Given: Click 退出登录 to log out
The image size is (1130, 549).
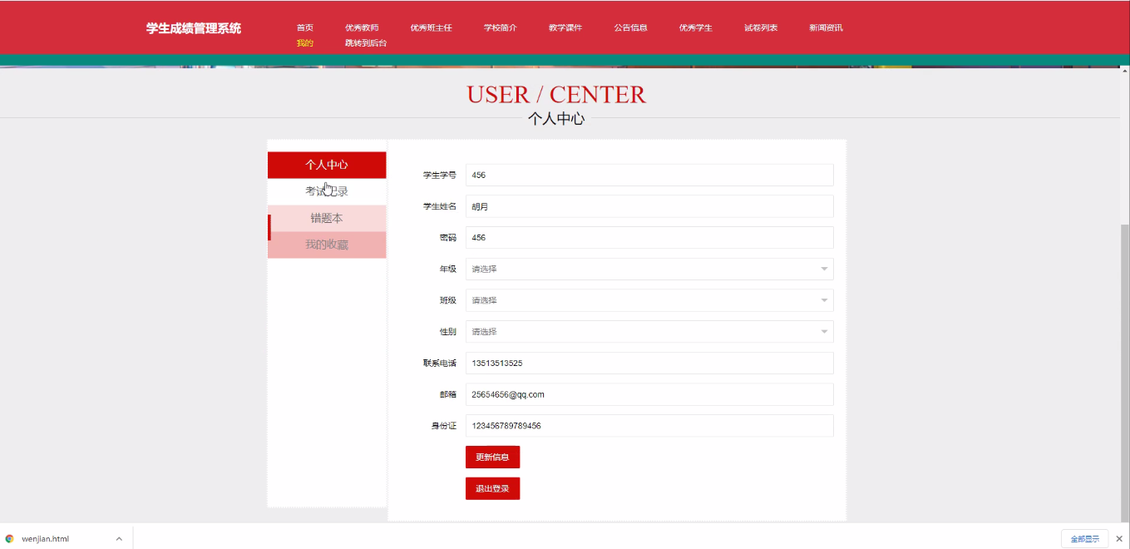Looking at the screenshot, I should (492, 488).
